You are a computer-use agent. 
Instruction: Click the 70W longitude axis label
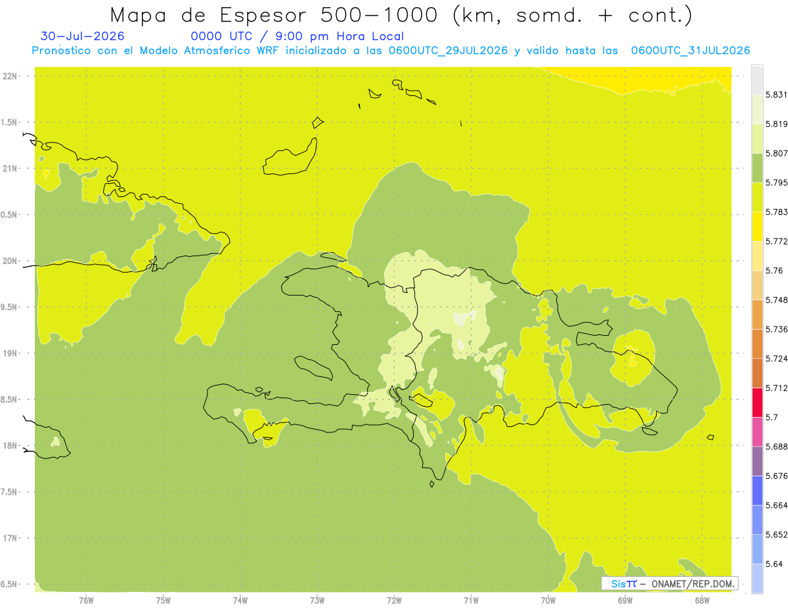click(x=548, y=600)
